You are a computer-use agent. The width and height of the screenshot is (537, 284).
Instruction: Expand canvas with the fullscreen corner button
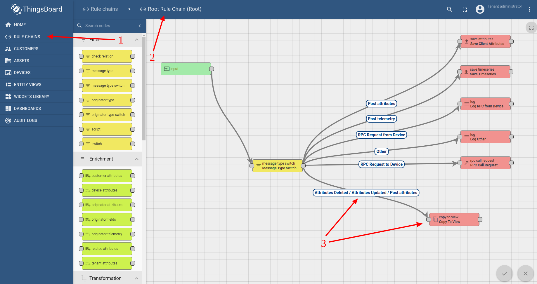coord(531,28)
